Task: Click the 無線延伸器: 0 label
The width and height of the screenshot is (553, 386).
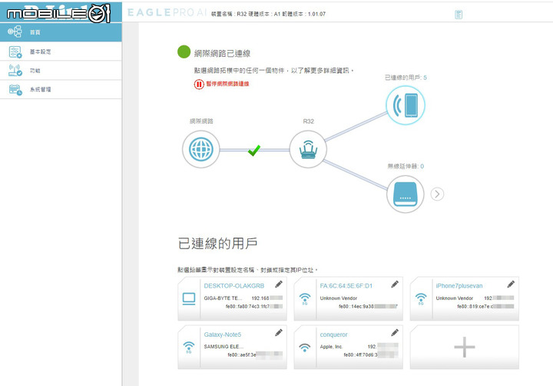Action: (x=406, y=166)
